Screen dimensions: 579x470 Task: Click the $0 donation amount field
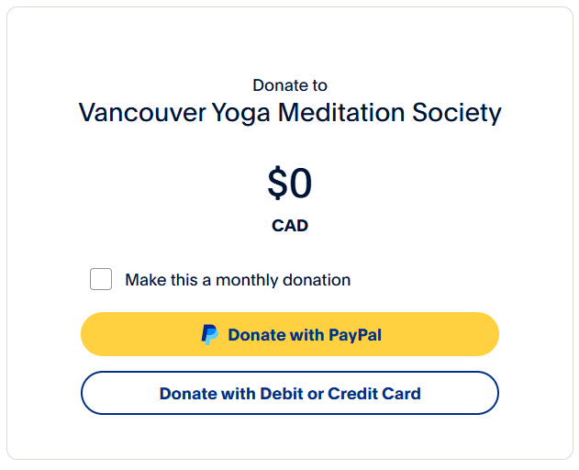[290, 185]
